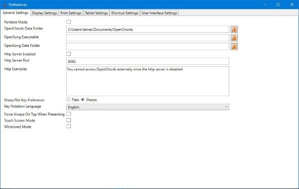Click the OpenSong Data Folder text field
Image resolution: width=299 pixels, height=189 pixels.
click(148, 46)
